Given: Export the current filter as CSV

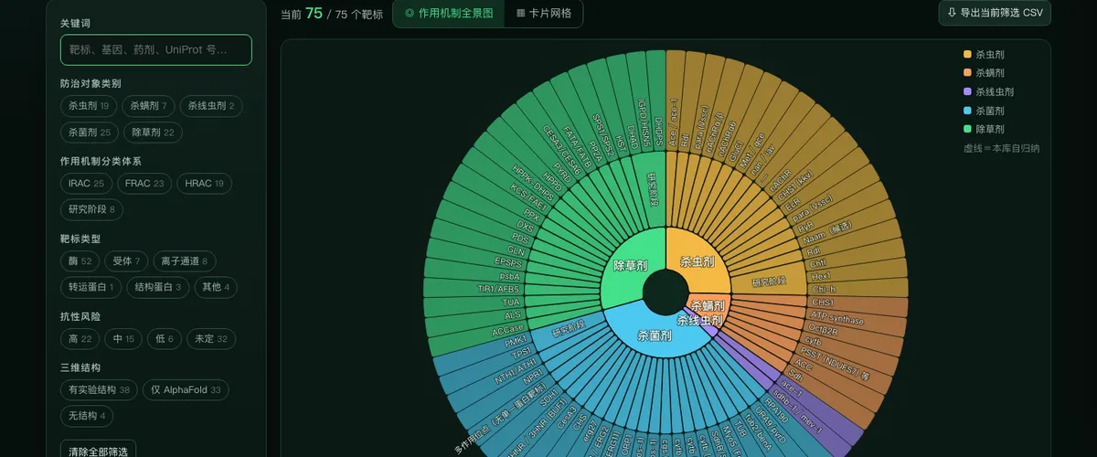Looking at the screenshot, I should point(995,13).
